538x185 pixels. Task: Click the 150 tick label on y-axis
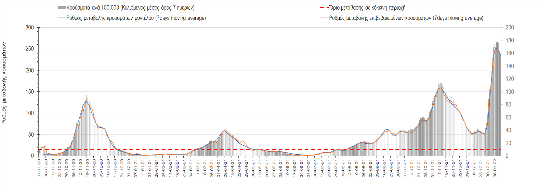coord(30,92)
